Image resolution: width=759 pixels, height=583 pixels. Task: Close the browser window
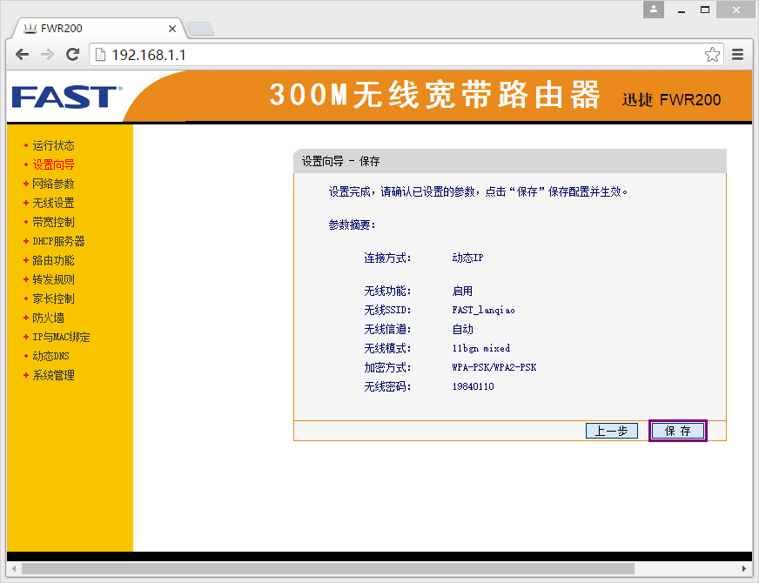point(735,10)
